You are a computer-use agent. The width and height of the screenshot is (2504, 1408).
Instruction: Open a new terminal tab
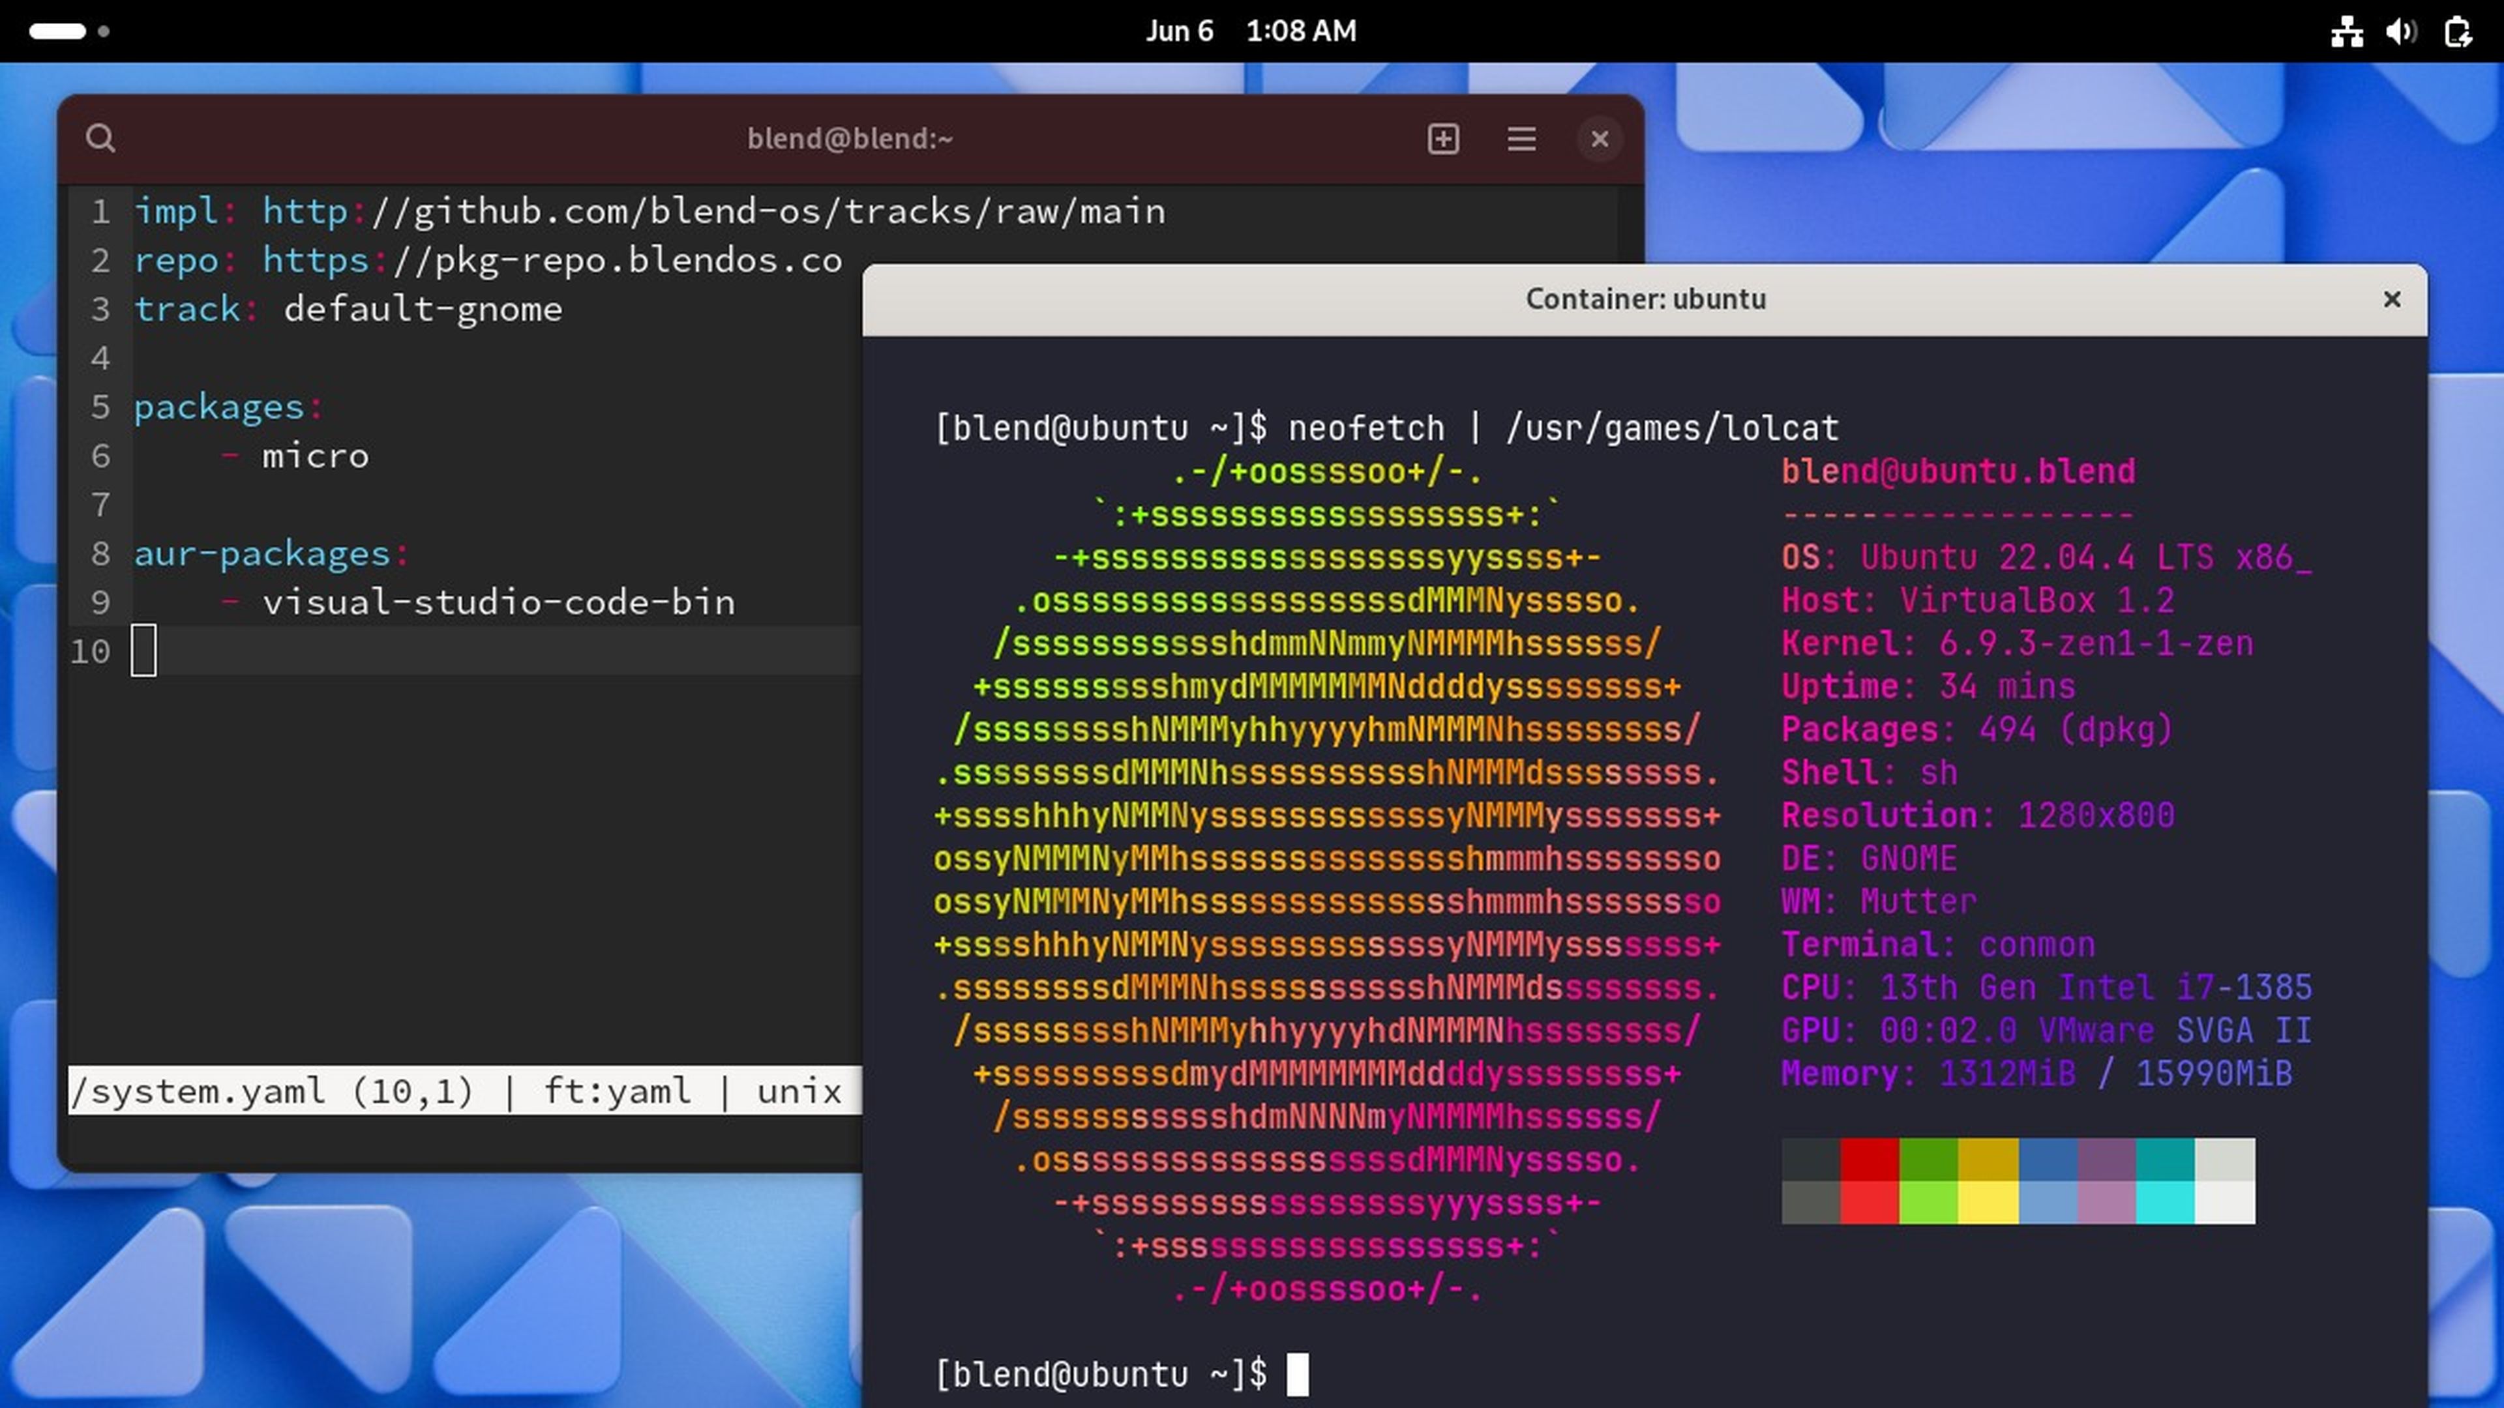[x=1442, y=139]
